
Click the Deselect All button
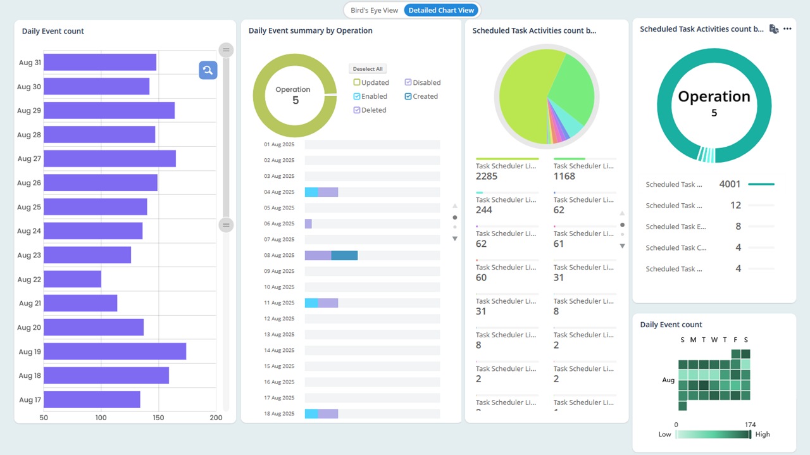coord(367,69)
